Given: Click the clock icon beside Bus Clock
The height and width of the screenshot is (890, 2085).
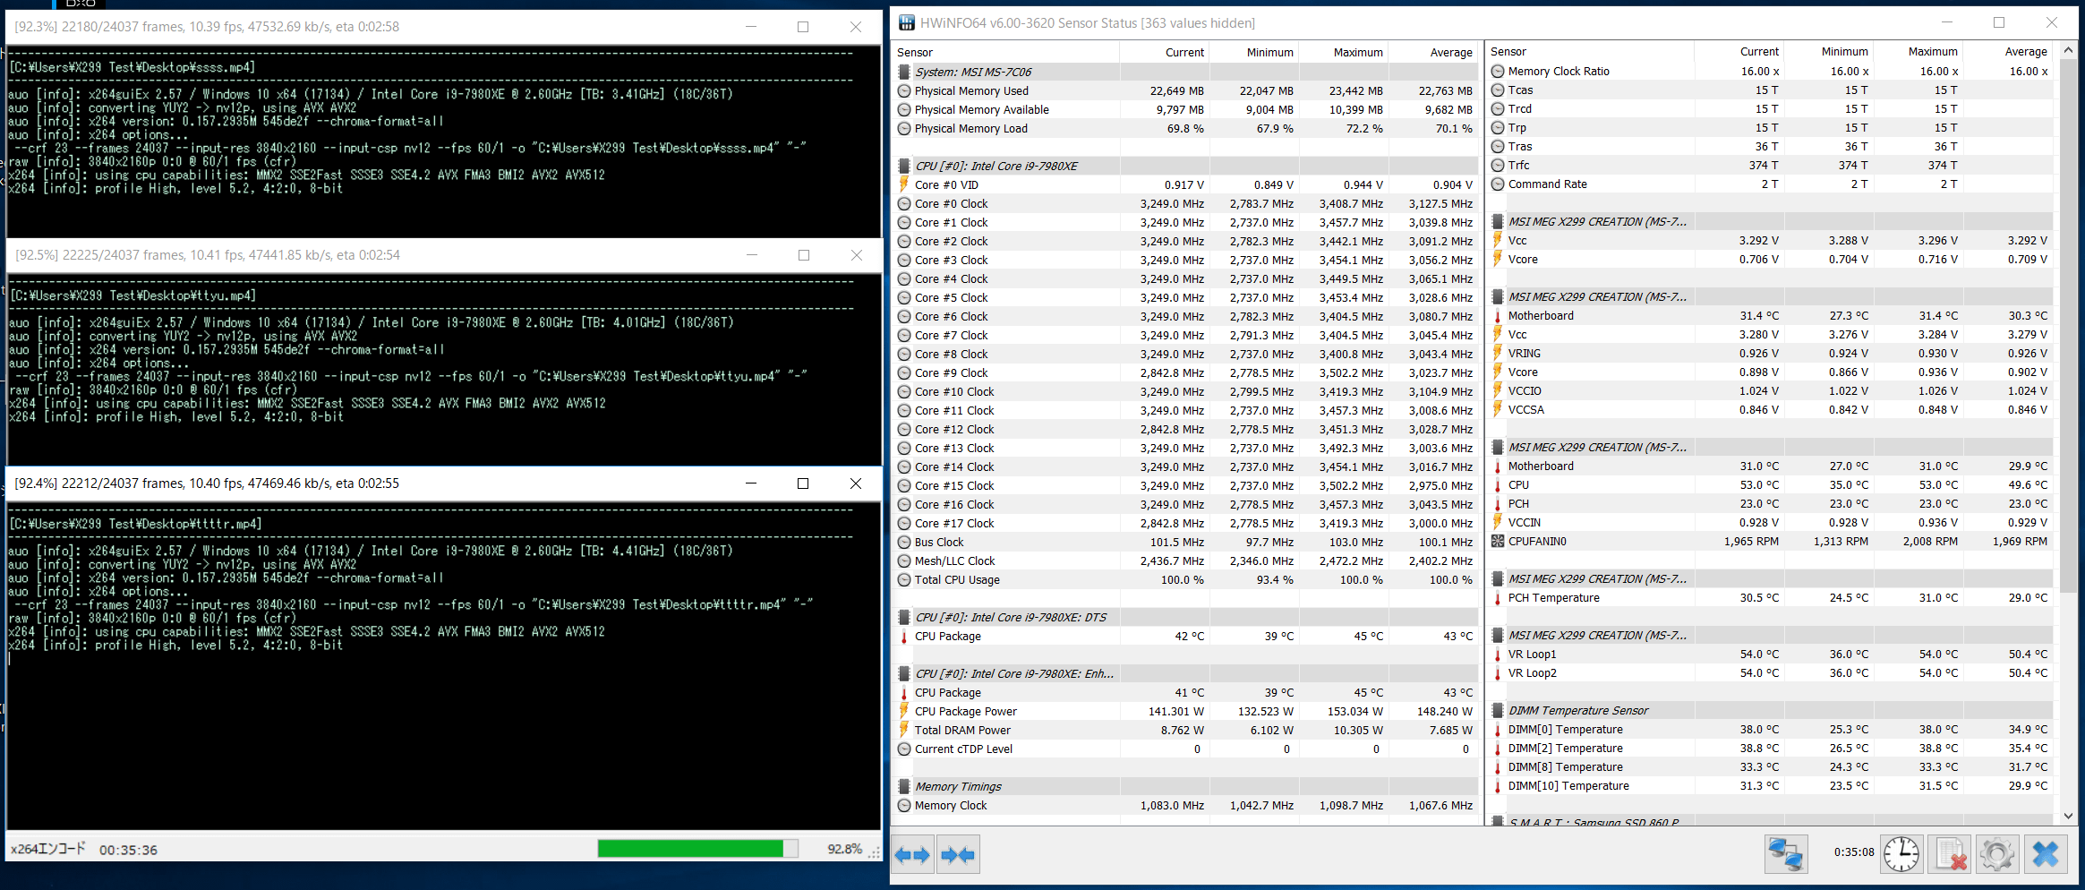Looking at the screenshot, I should (904, 542).
